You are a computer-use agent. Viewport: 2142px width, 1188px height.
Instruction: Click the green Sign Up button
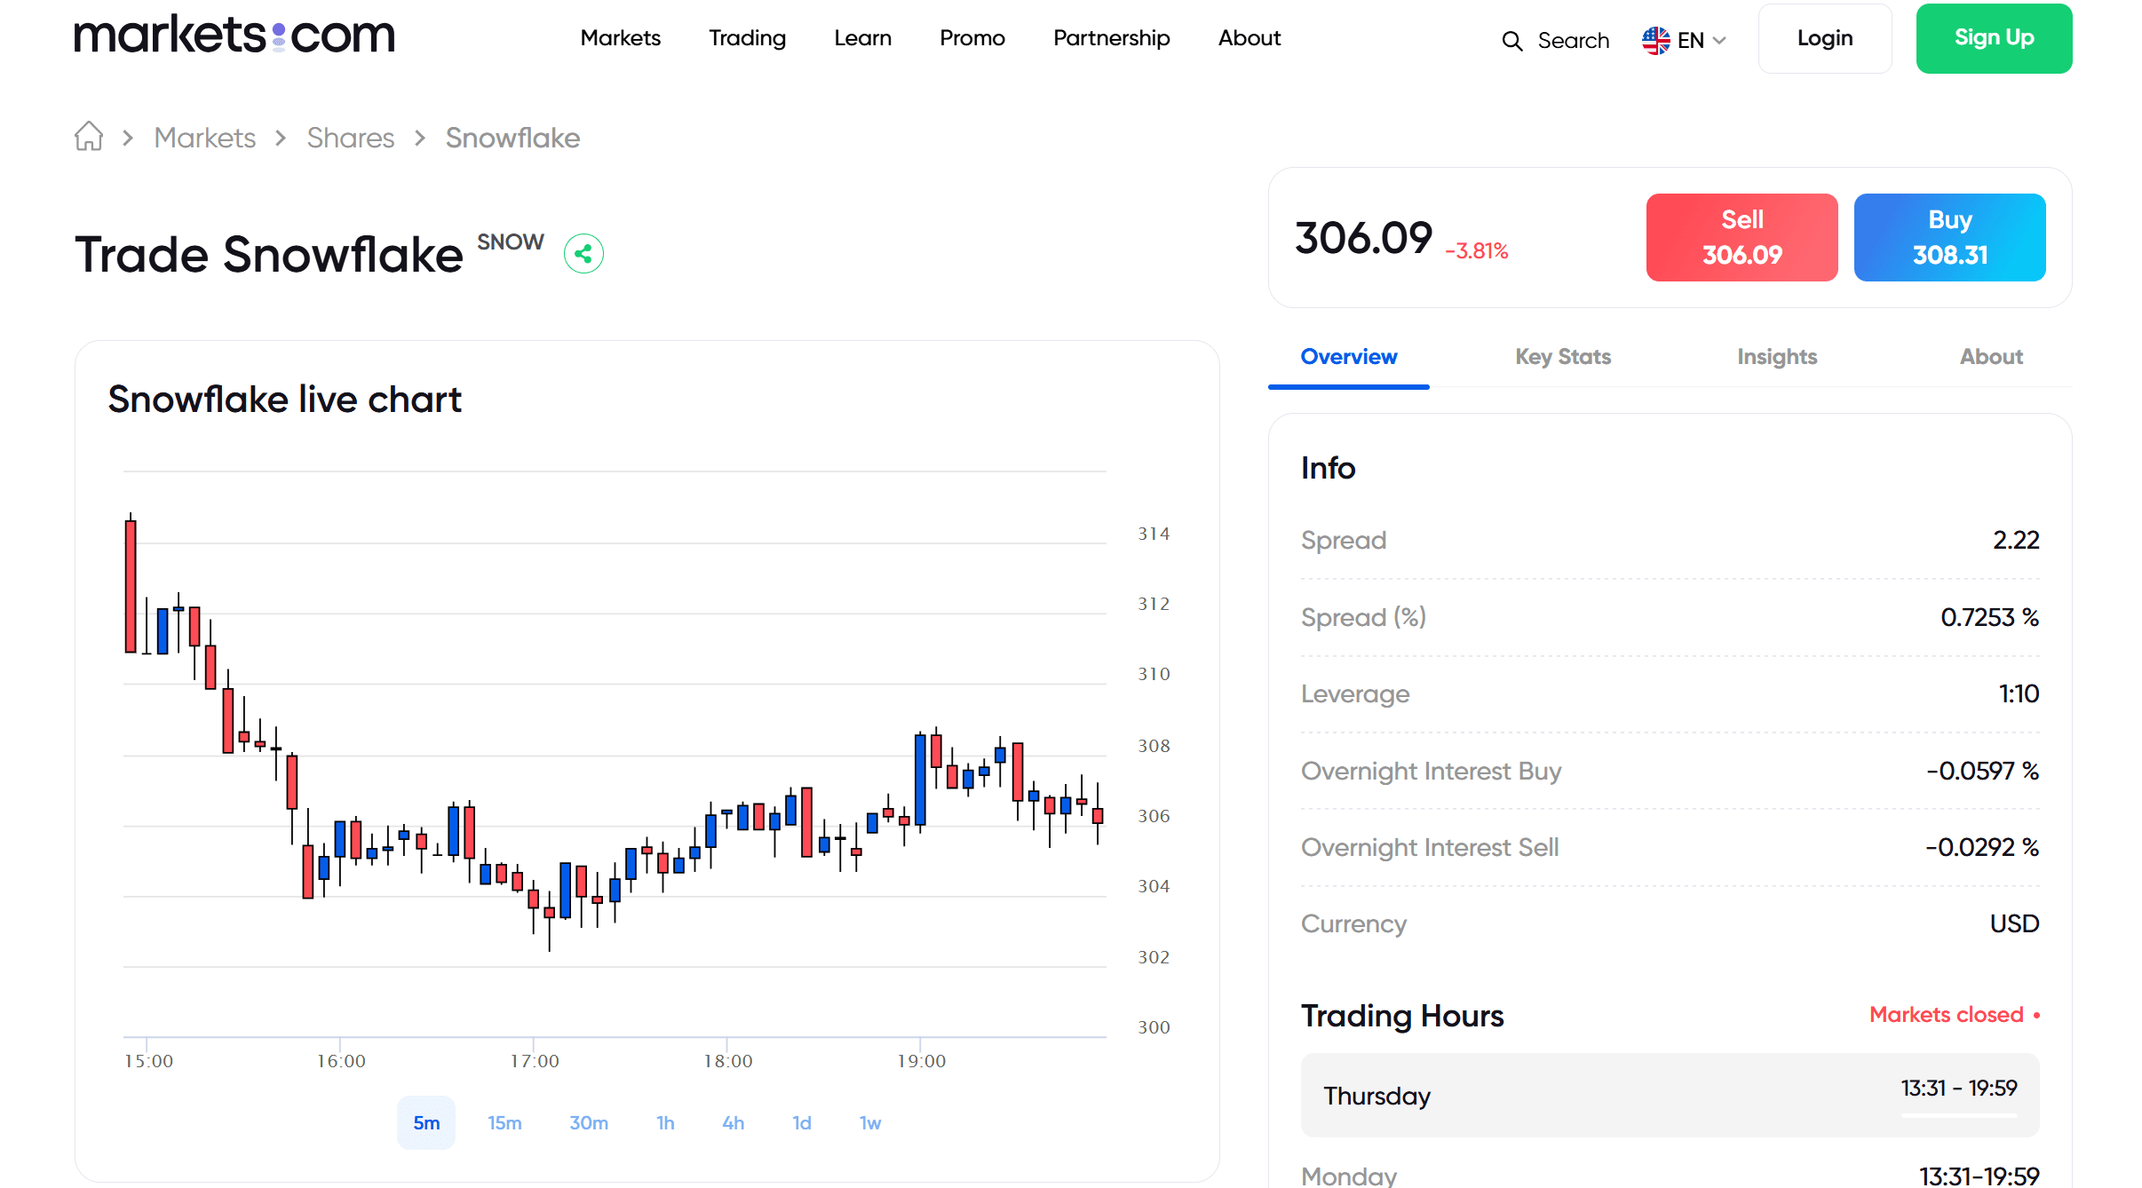coord(1995,38)
